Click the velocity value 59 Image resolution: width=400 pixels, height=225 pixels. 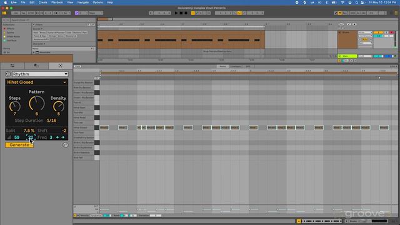pos(17,137)
